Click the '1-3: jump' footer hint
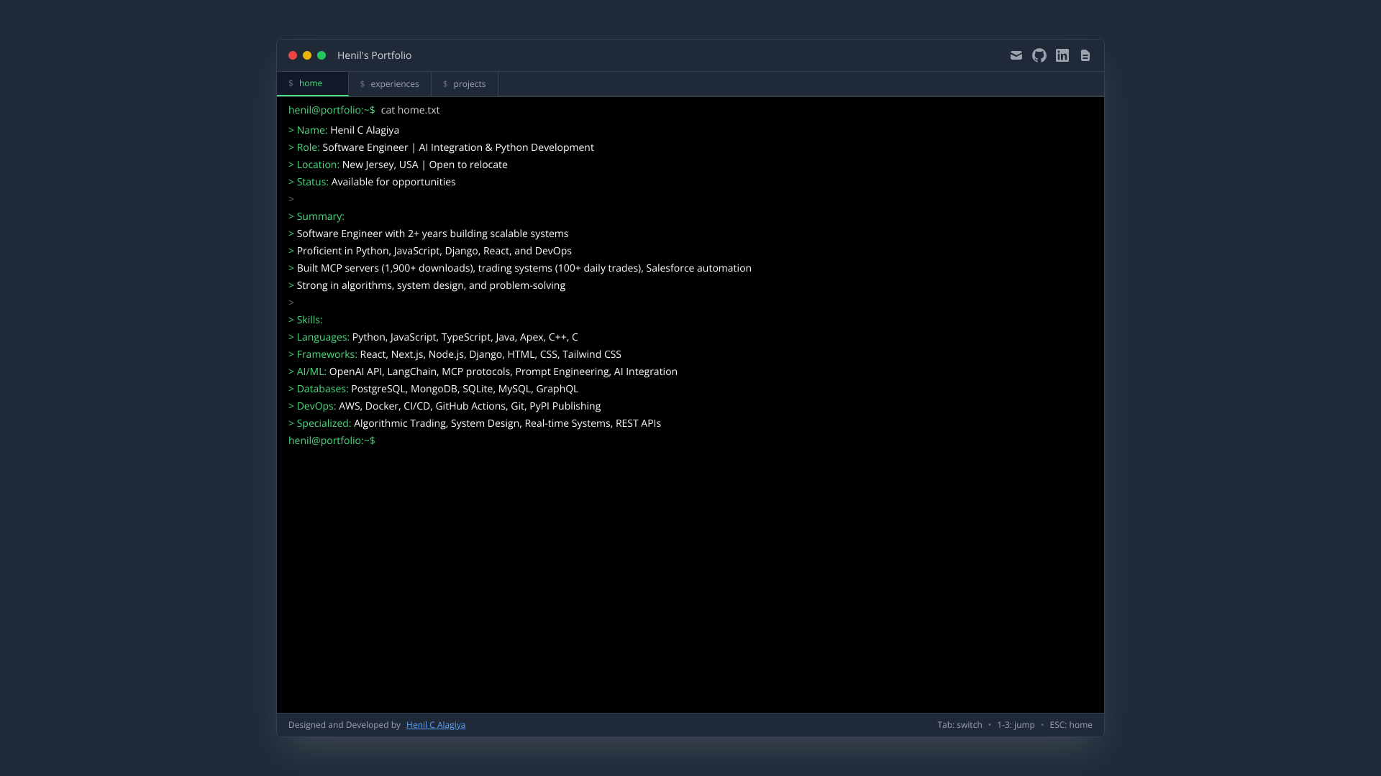Screen dimensions: 1381x776 click(x=1016, y=725)
